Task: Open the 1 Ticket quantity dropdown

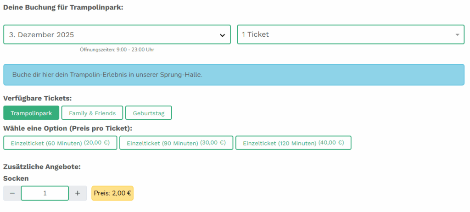Action: click(x=344, y=34)
